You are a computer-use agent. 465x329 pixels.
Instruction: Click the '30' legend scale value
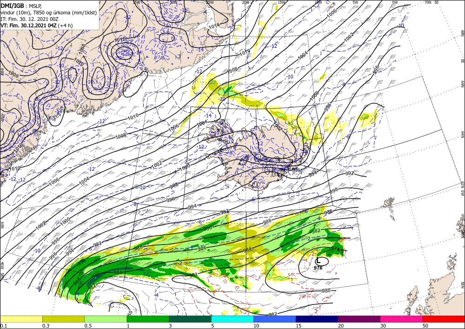383,326
